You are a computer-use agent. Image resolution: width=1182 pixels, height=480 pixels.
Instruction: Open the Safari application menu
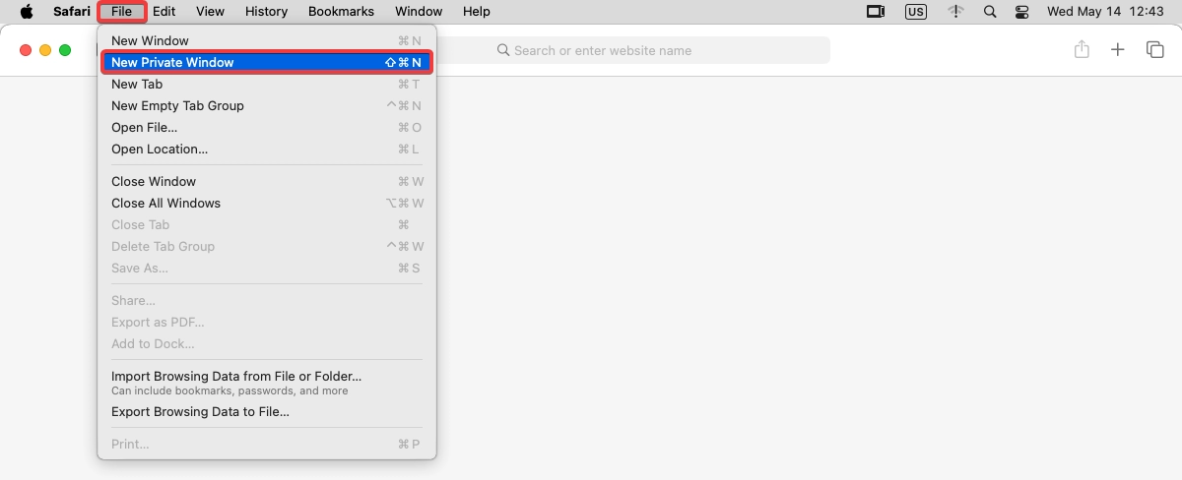[x=72, y=12]
